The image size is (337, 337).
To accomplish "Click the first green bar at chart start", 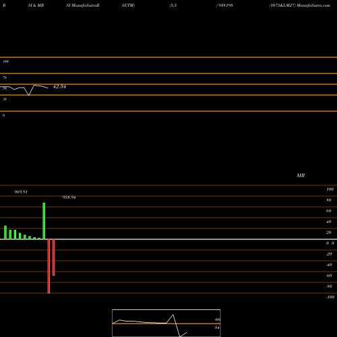I will 5,233.
